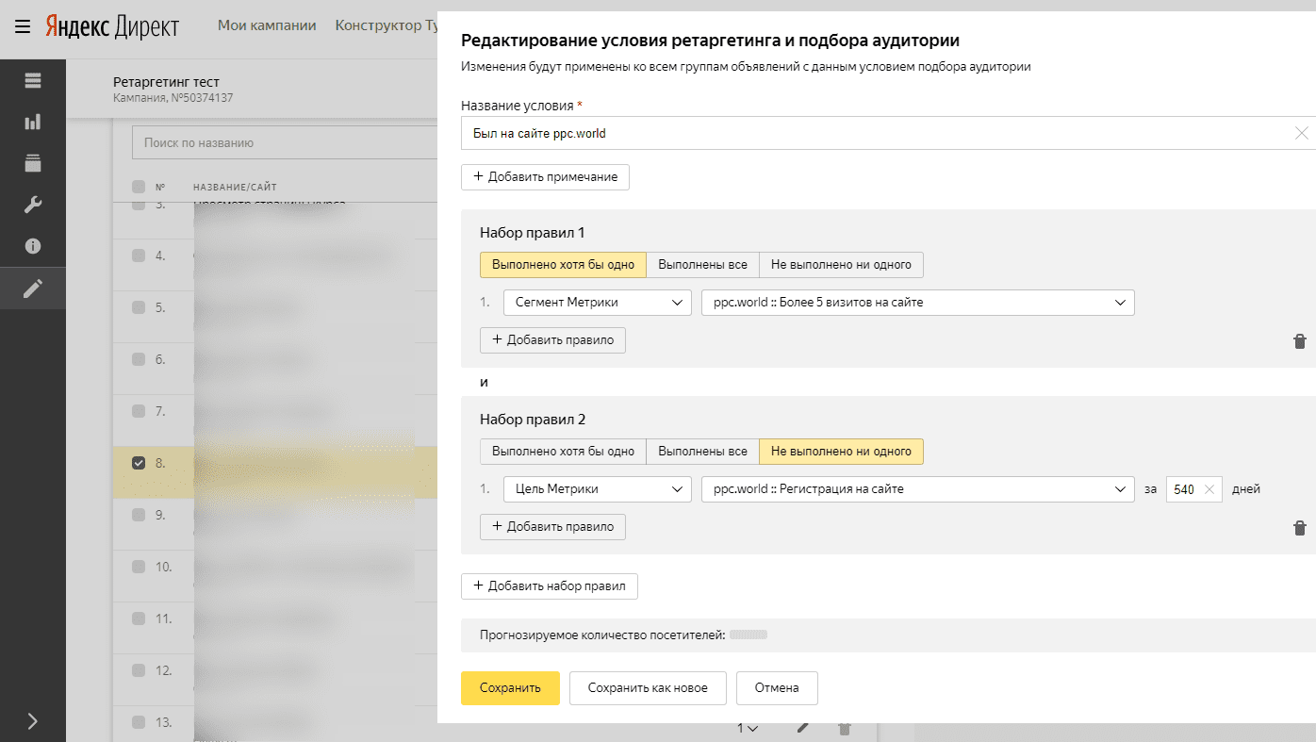Open the Сегмент Метрики type dropdown
1316x742 pixels.
point(597,303)
